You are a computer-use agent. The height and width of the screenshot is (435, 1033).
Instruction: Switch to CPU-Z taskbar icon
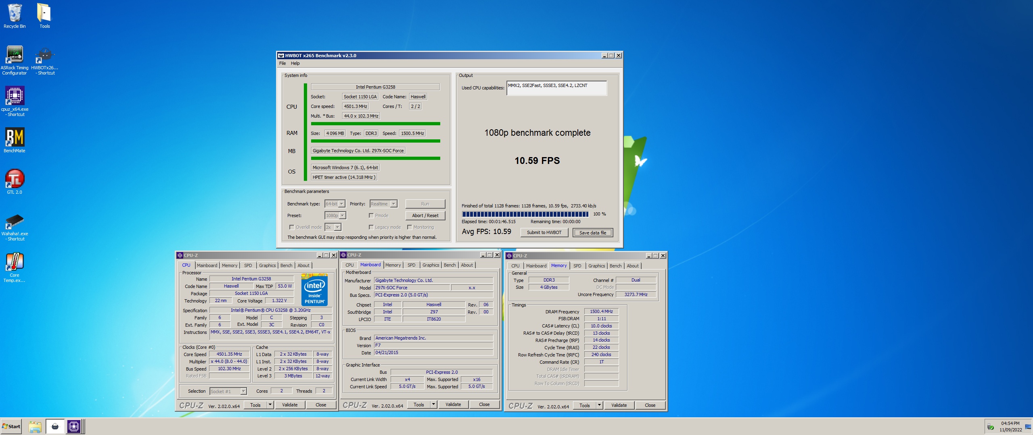(x=74, y=427)
